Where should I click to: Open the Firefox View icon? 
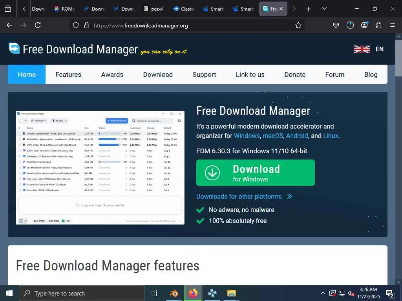(x=8, y=9)
